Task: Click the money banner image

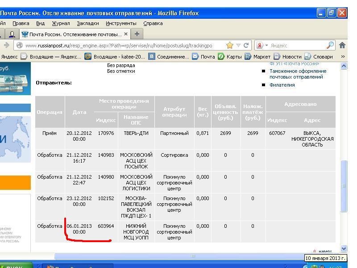Action: (x=15, y=79)
